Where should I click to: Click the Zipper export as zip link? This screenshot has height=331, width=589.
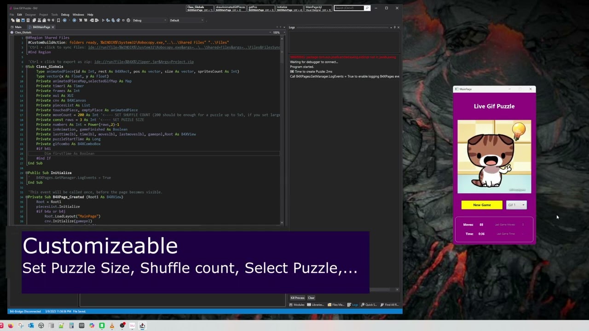[144, 62]
